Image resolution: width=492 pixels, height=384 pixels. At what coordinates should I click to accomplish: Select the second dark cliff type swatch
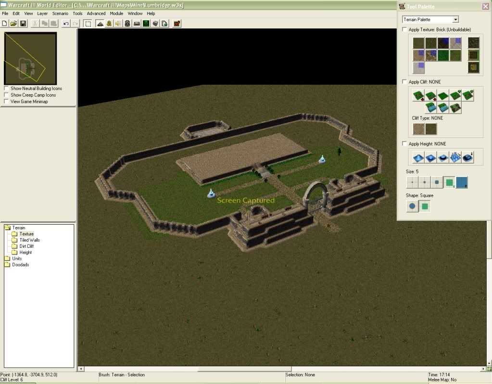click(431, 129)
